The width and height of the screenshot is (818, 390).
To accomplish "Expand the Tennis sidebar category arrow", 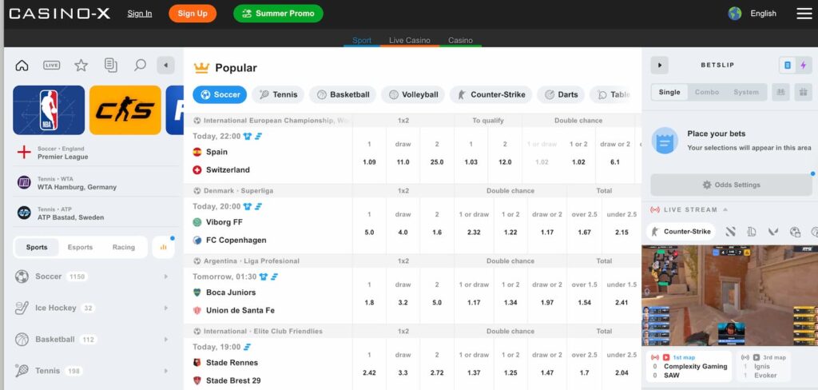I will 166,371.
